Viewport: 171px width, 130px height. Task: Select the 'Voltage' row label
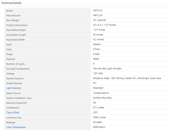(x=10, y=74)
